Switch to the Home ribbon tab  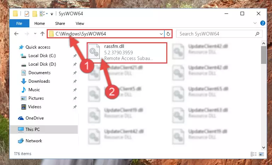pos(40,23)
